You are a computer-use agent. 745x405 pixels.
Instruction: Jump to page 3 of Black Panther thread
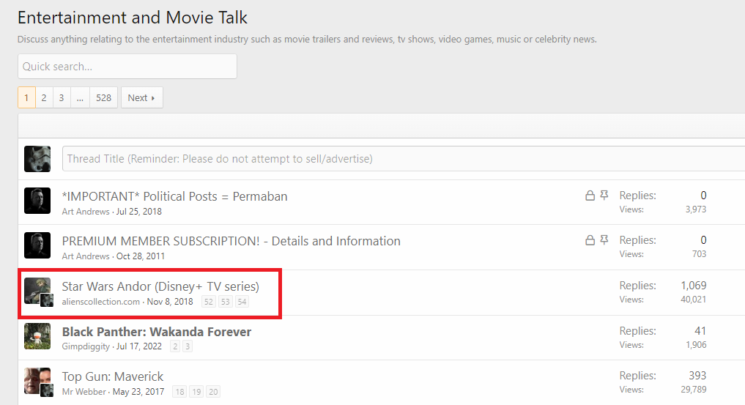click(188, 346)
